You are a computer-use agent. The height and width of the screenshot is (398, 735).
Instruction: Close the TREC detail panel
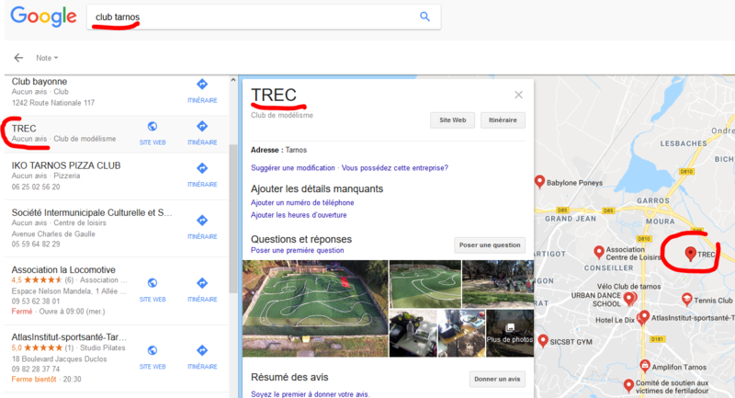click(518, 95)
